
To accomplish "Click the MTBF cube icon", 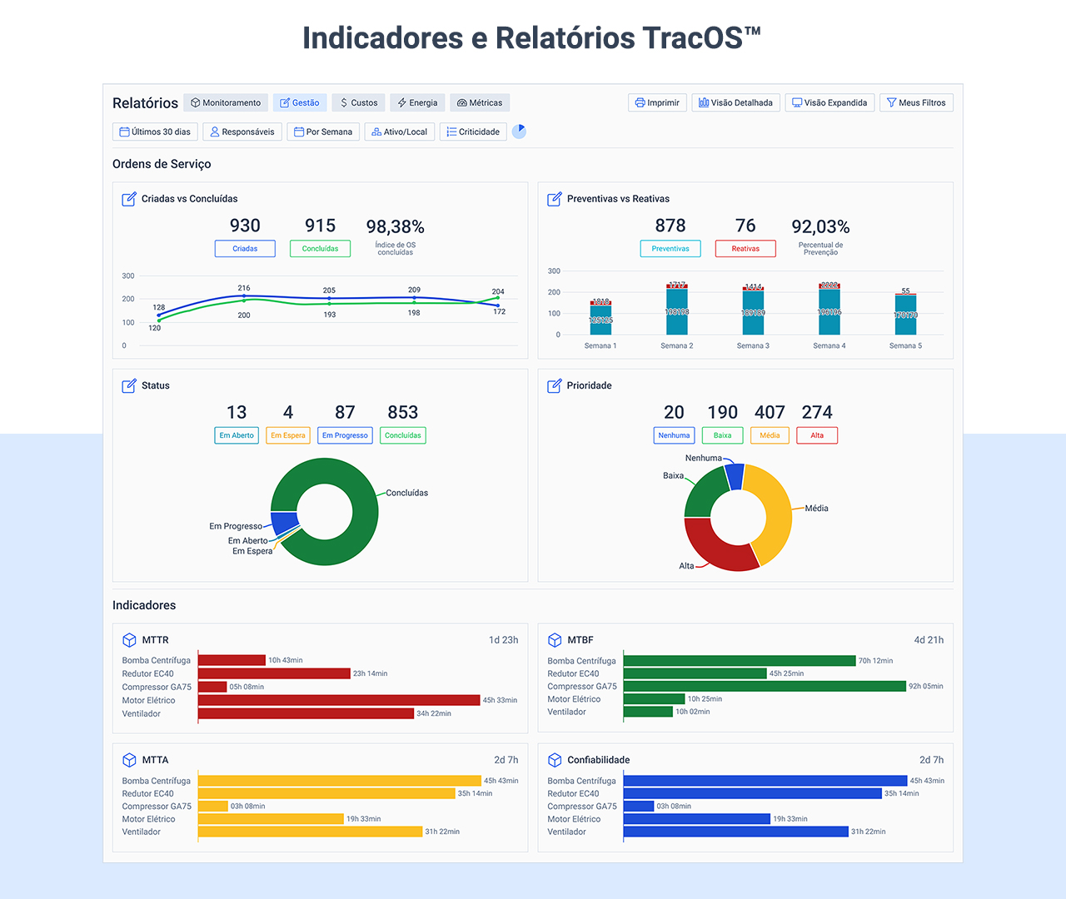I will [x=555, y=640].
